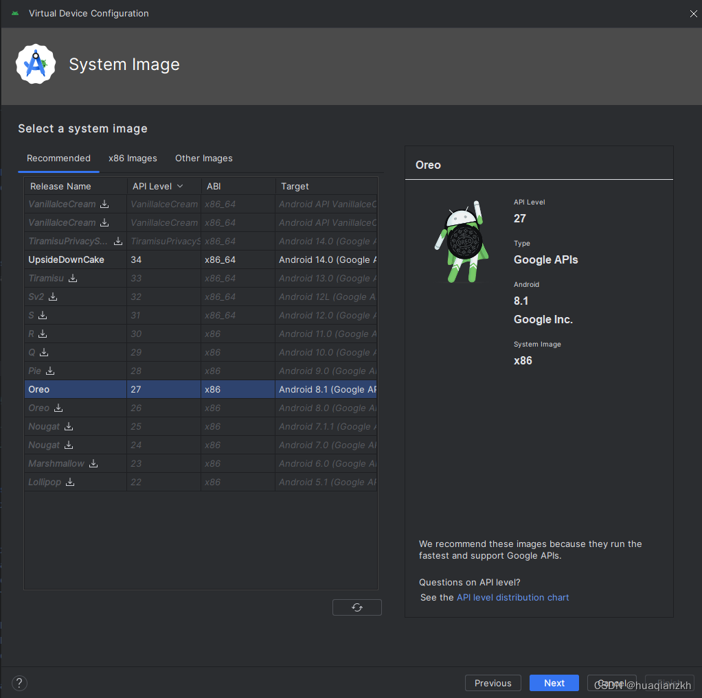
Task: Download the Oreo API 26 image
Action: [58, 408]
